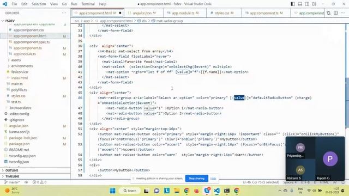Screen dimensions: 349x196
Task: Open the Edit menu
Action: tap(24, 4)
